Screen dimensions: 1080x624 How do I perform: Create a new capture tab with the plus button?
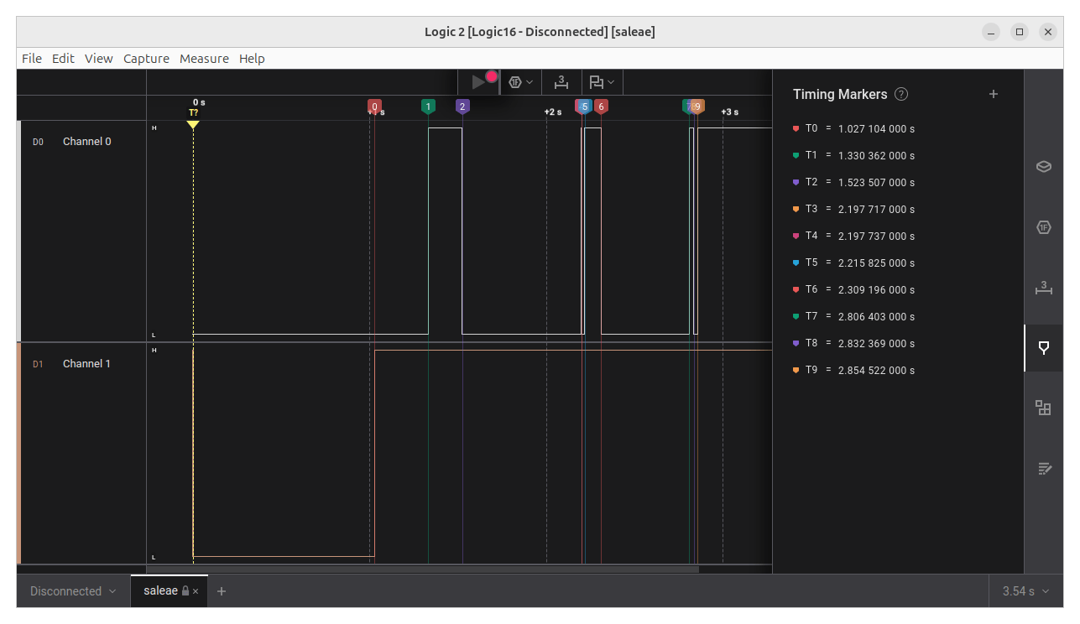[221, 590]
